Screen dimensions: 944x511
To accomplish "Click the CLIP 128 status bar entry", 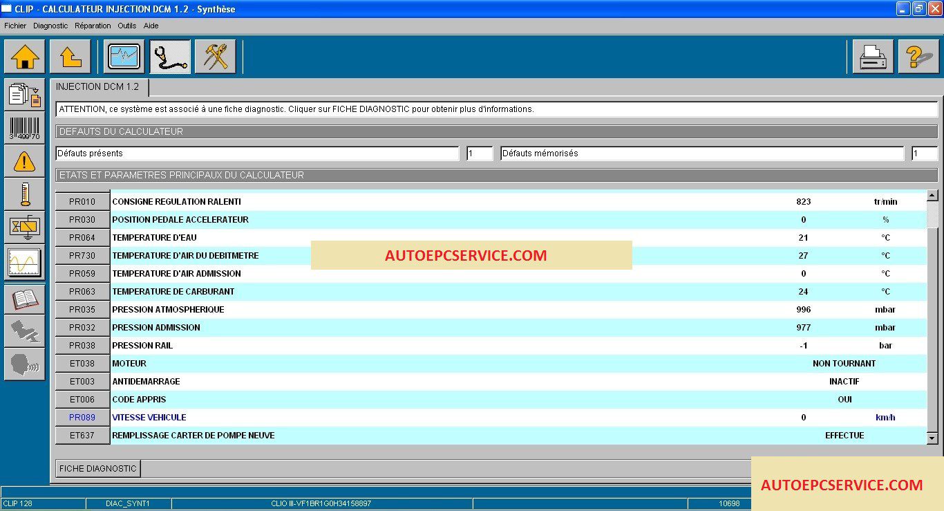I will (43, 504).
